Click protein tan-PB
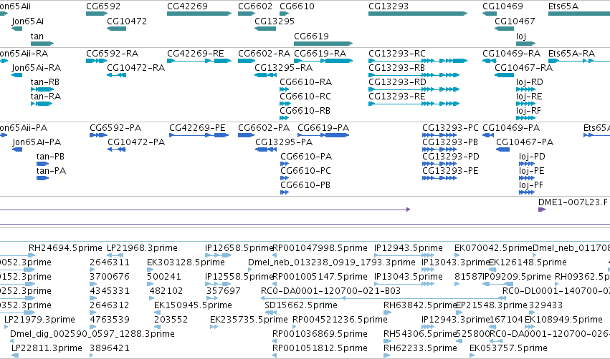 50,157
